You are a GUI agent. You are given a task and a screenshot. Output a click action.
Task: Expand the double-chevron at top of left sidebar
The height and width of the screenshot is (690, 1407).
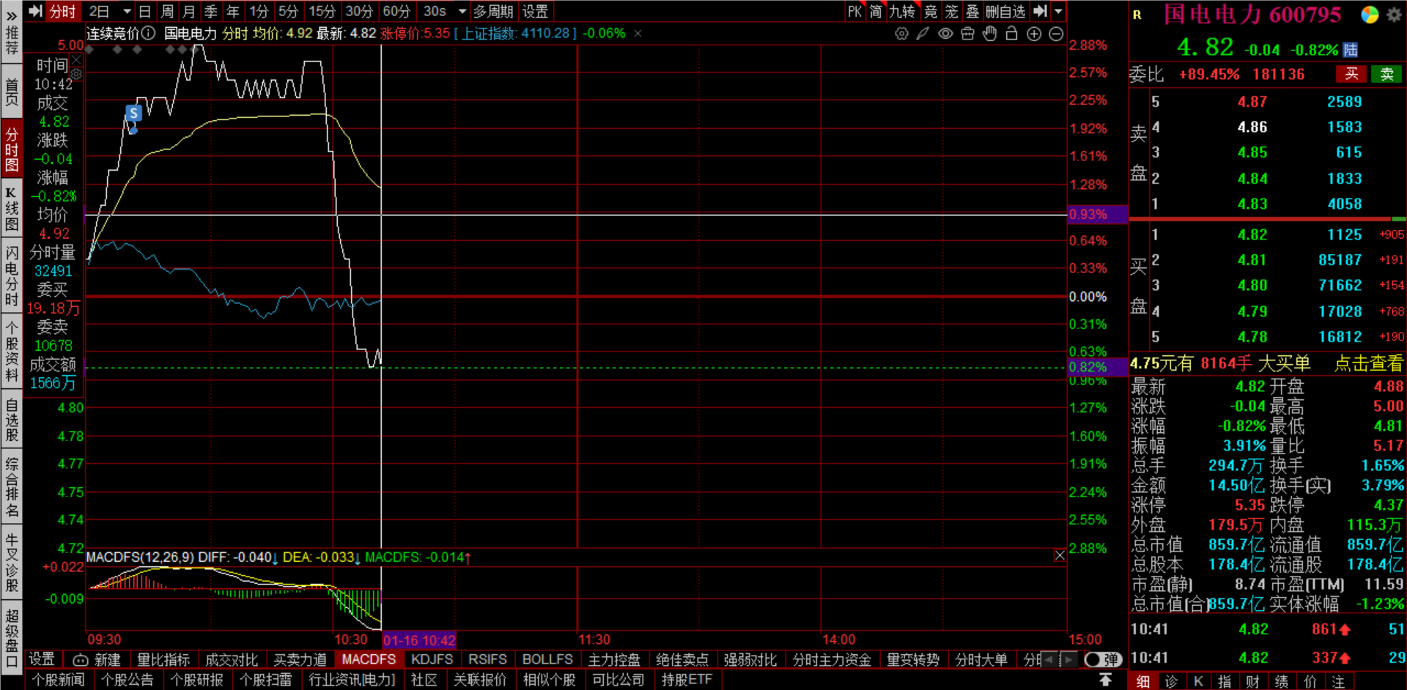tap(11, 15)
